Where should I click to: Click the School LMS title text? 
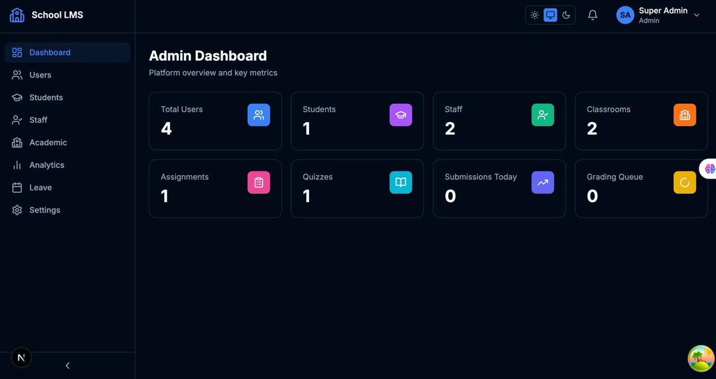[57, 15]
